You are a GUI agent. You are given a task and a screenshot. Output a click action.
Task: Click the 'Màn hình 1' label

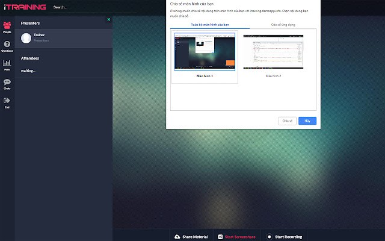pyautogui.click(x=205, y=76)
